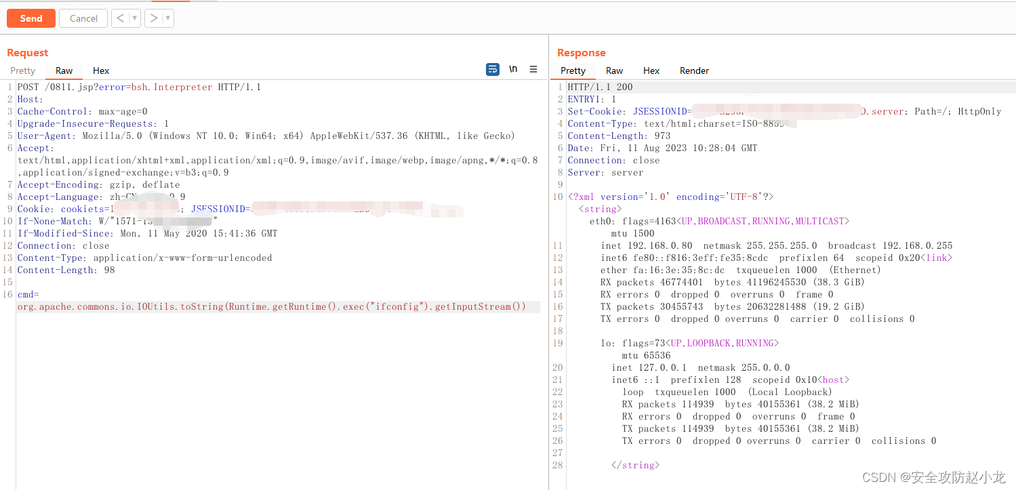Click the inet 127.0.0.1 netmask line
Screen dimensions: 1016x490
pyautogui.click(x=700, y=367)
